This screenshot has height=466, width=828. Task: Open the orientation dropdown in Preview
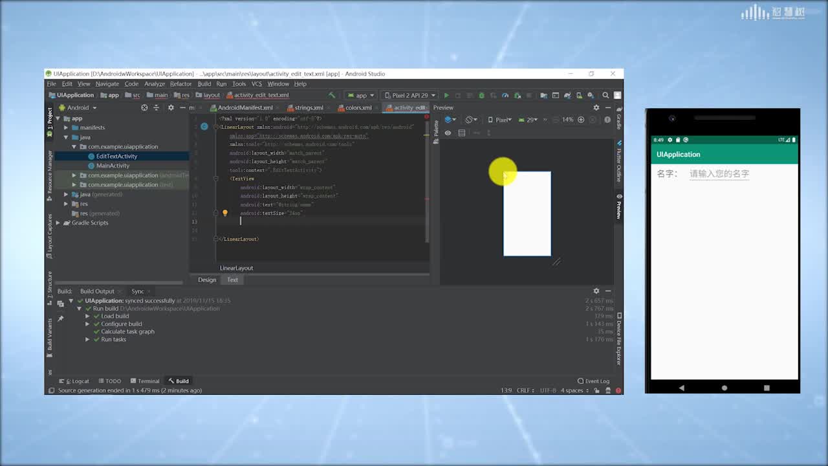[472, 120]
